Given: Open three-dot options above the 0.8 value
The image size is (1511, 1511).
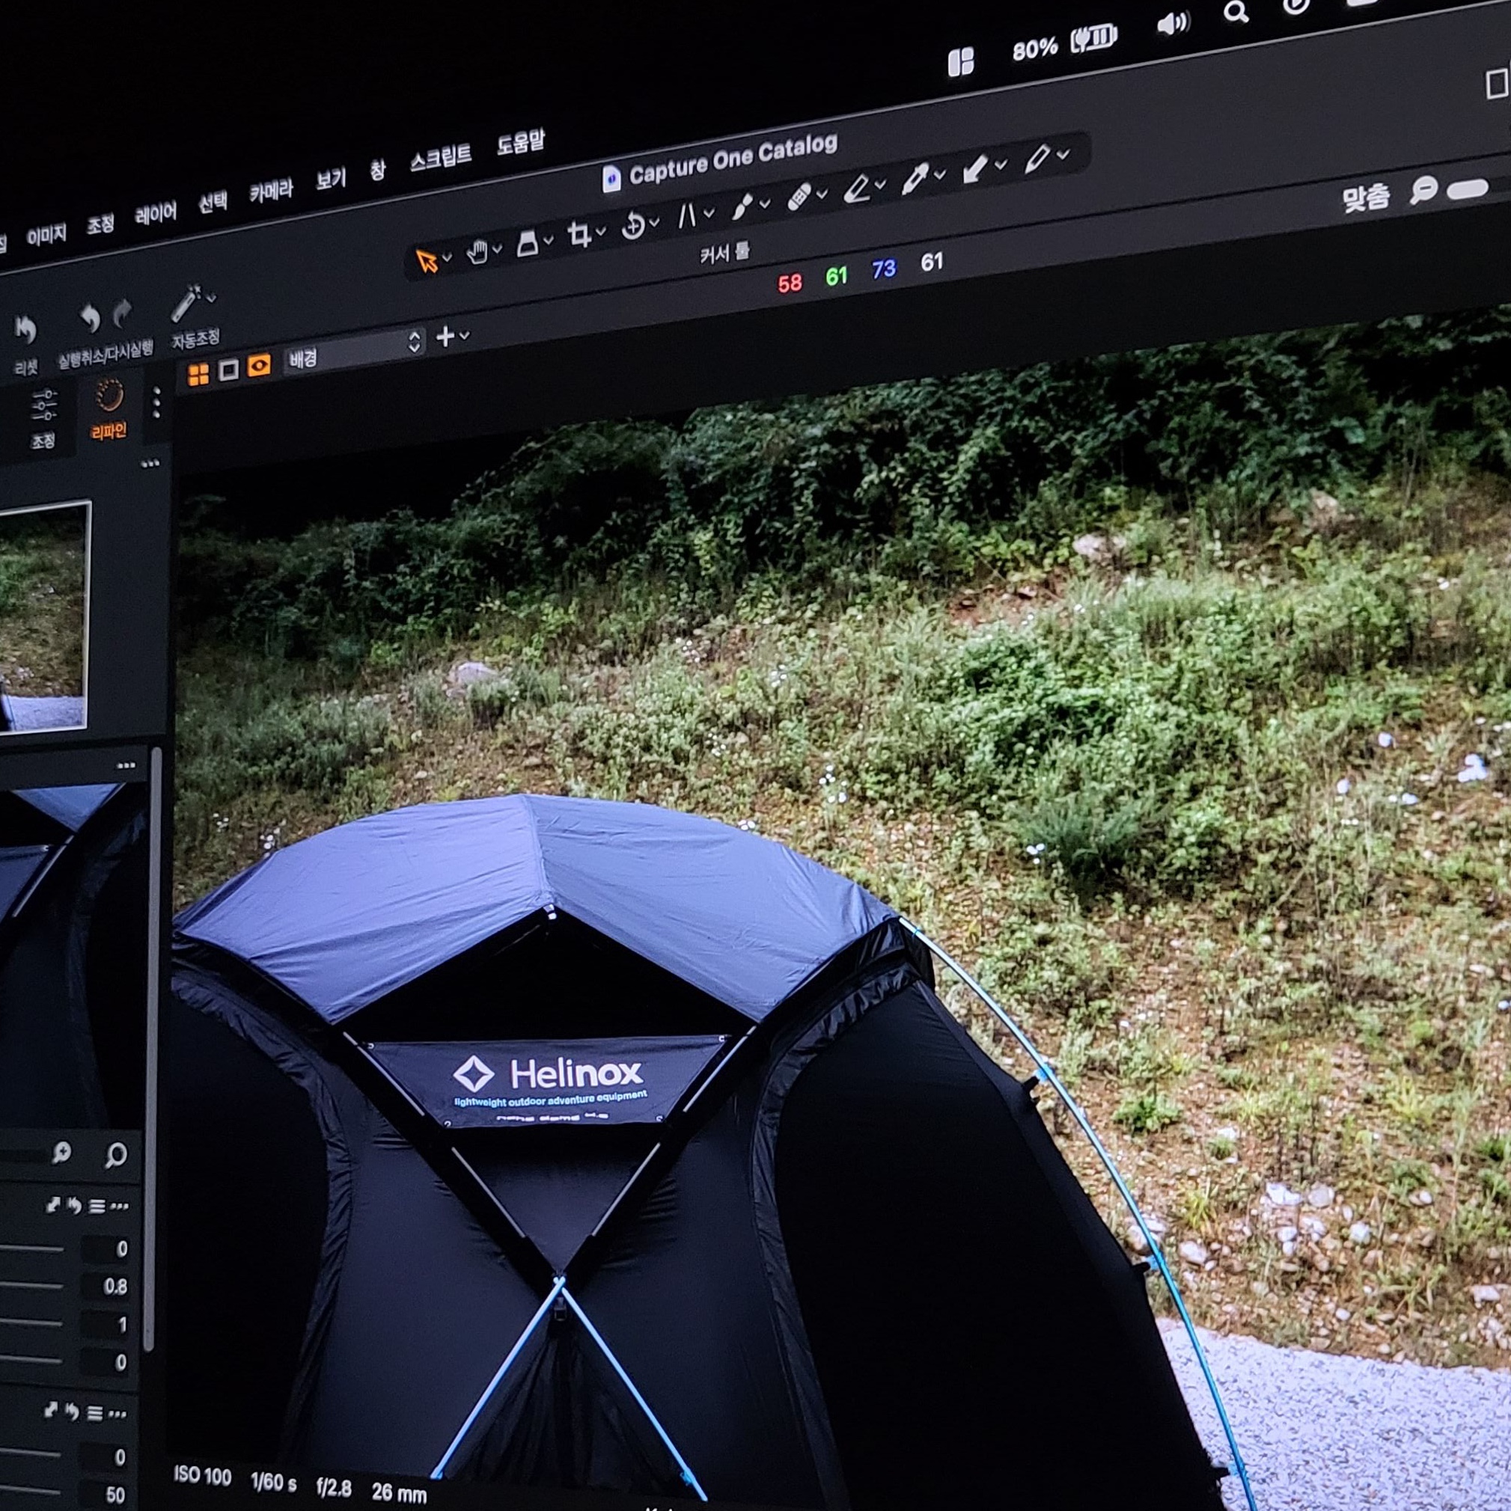Looking at the screenshot, I should (x=120, y=1207).
